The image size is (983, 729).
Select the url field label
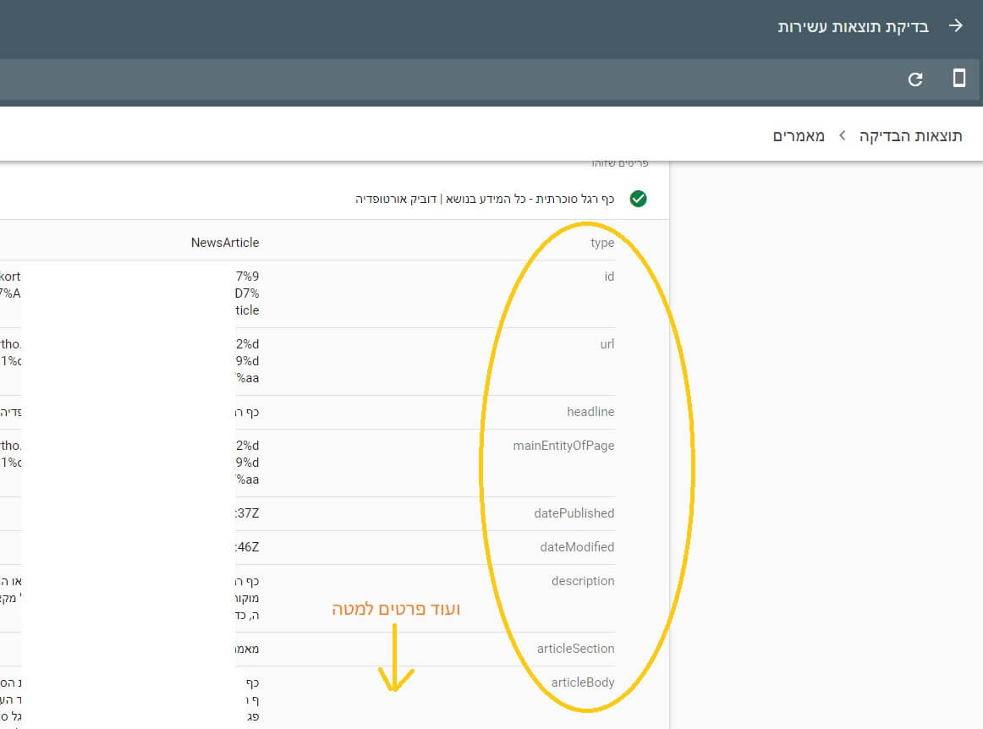[607, 344]
